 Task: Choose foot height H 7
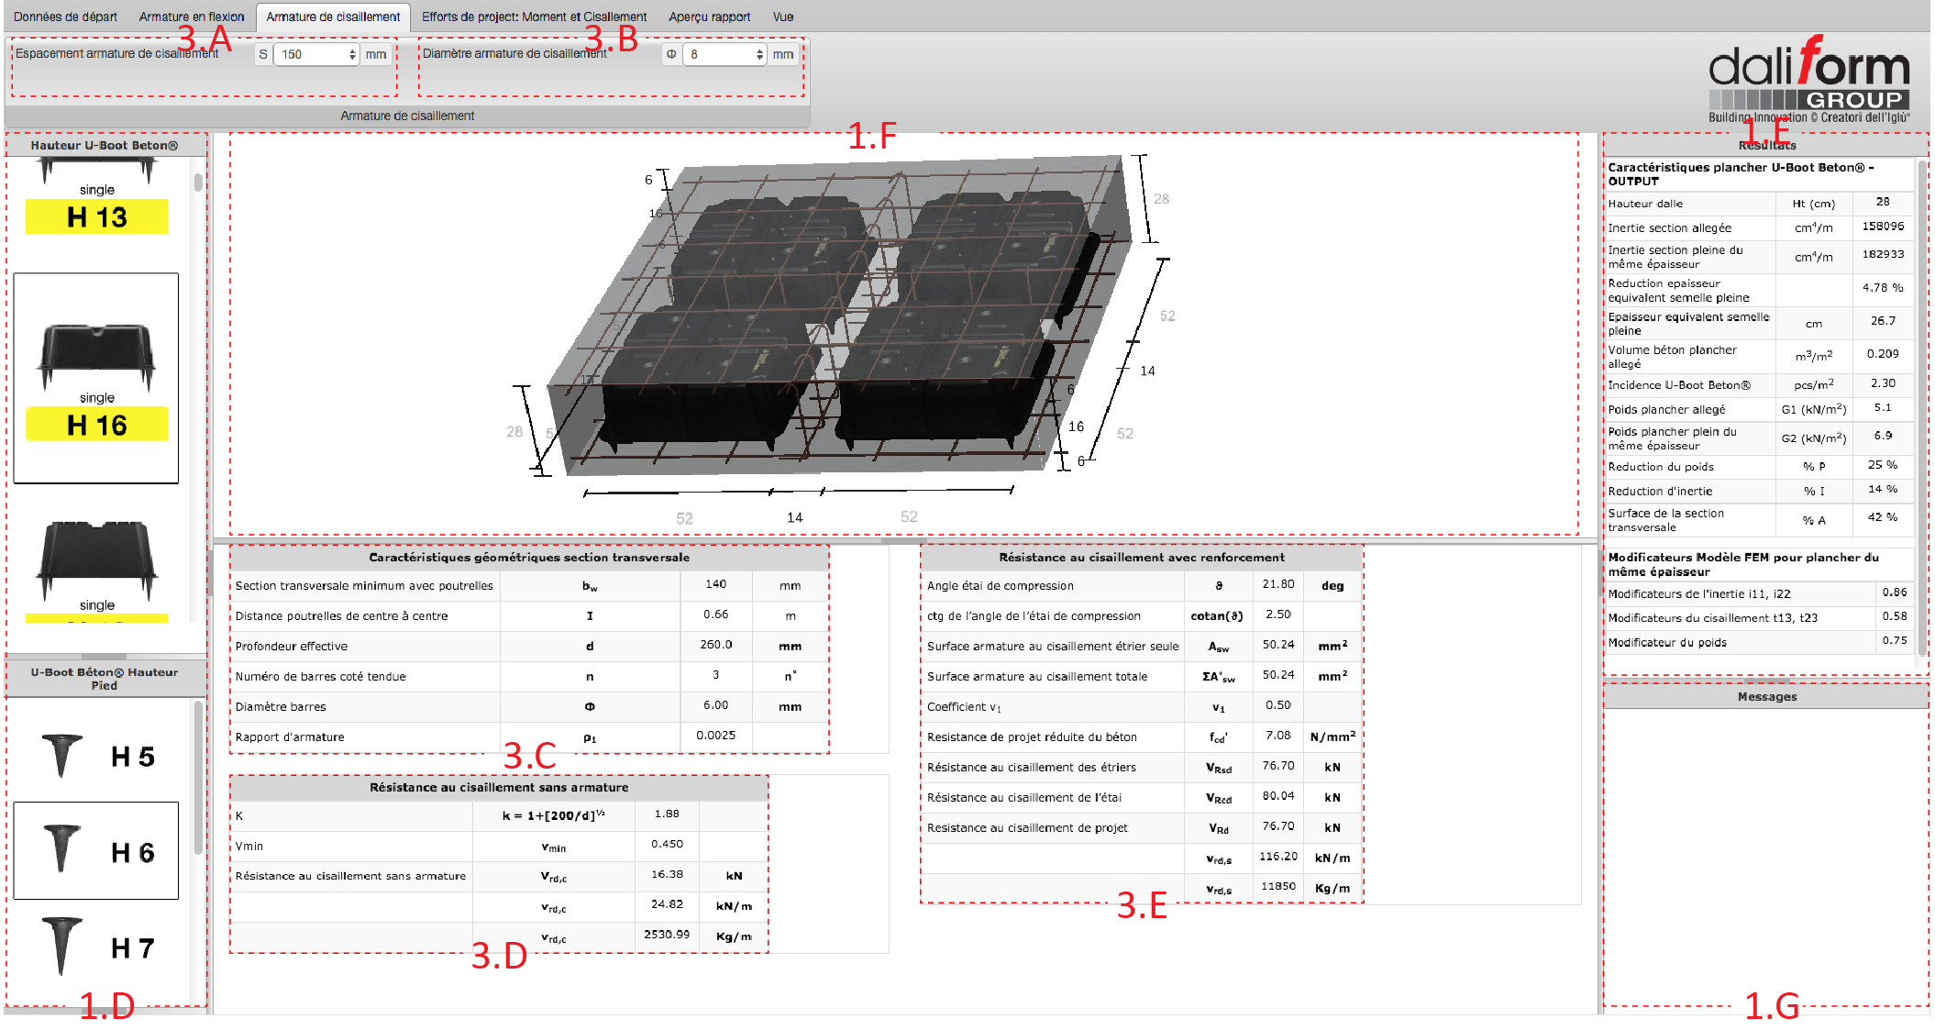96,947
